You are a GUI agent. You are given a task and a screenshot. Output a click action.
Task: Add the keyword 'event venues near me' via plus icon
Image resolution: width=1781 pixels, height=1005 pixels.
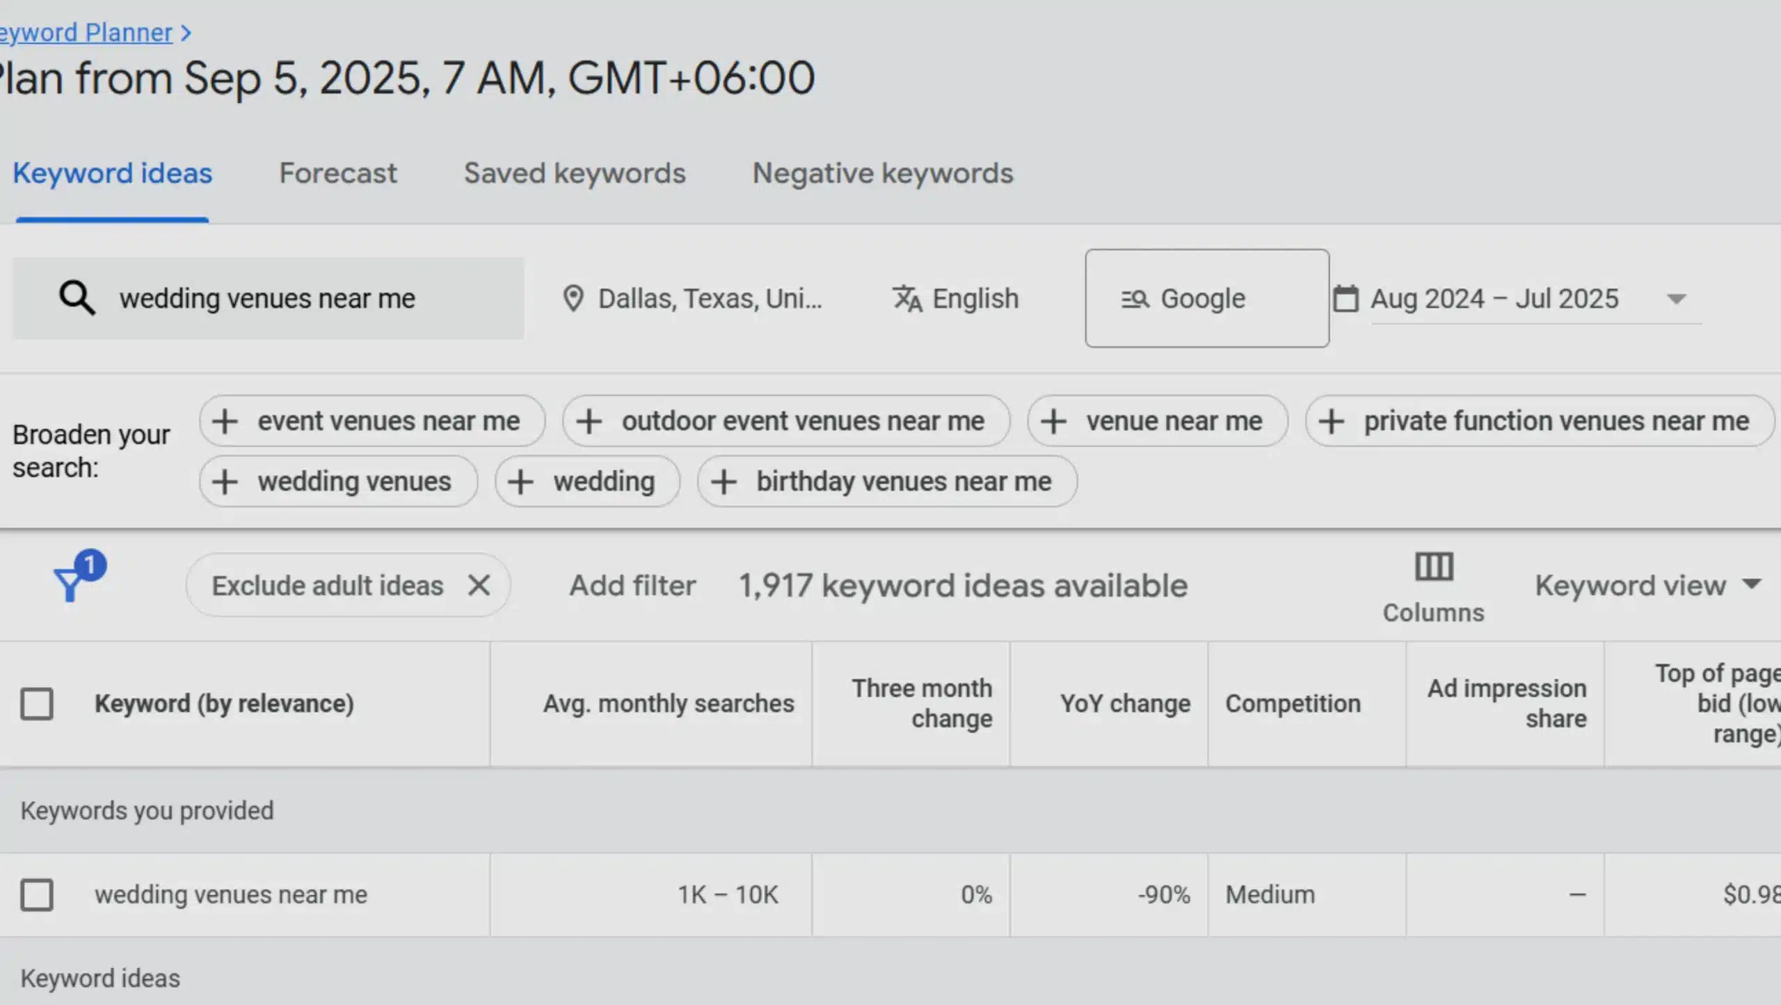pyautogui.click(x=224, y=421)
